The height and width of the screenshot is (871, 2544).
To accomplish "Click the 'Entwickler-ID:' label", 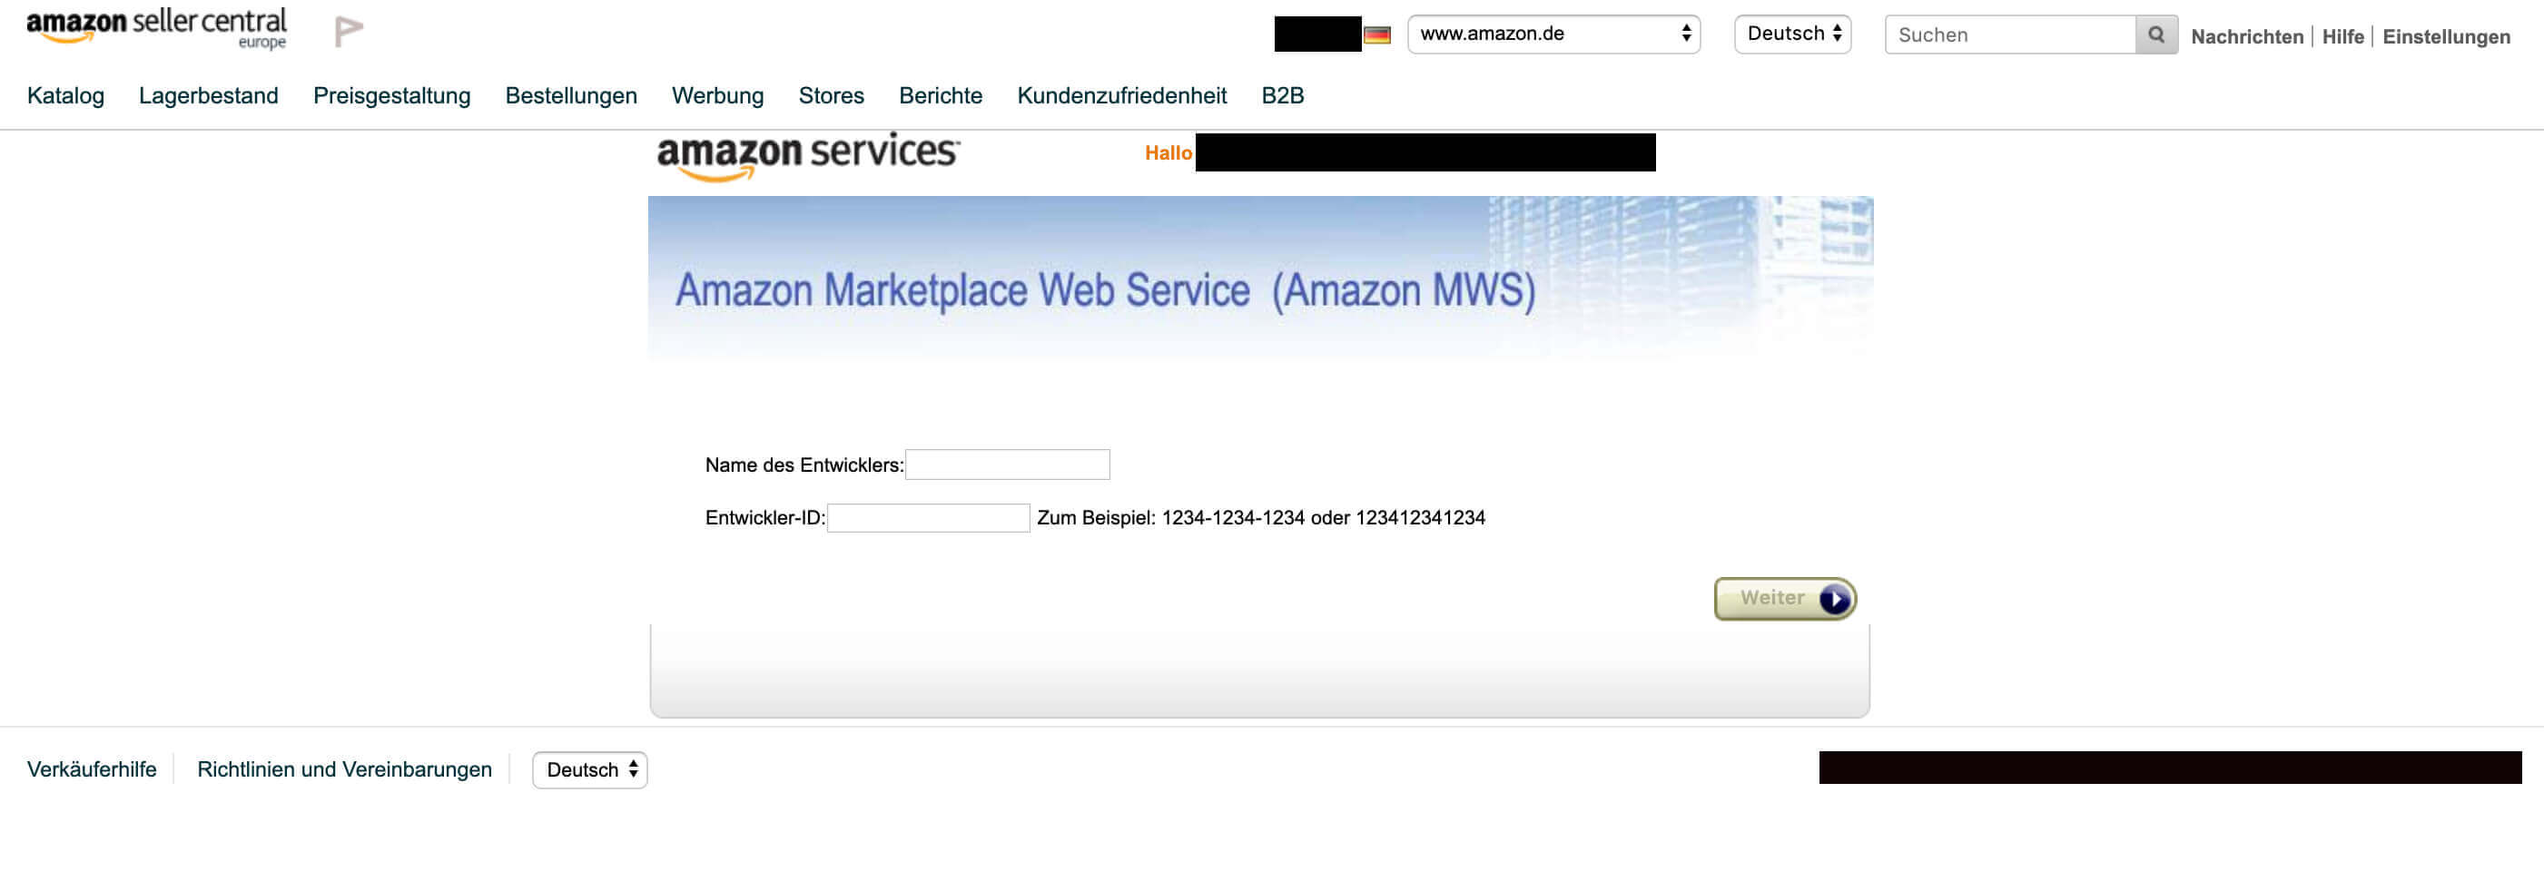I will click(x=765, y=518).
